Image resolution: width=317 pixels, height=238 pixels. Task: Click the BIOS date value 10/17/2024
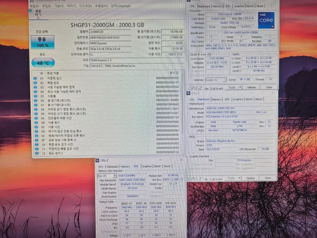(x=213, y=149)
